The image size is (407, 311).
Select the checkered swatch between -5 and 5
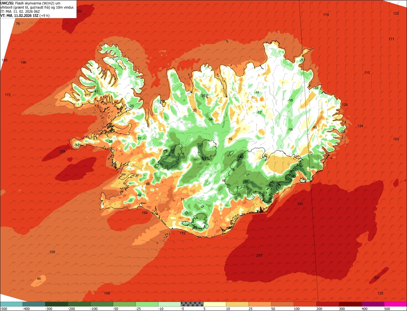192,304
